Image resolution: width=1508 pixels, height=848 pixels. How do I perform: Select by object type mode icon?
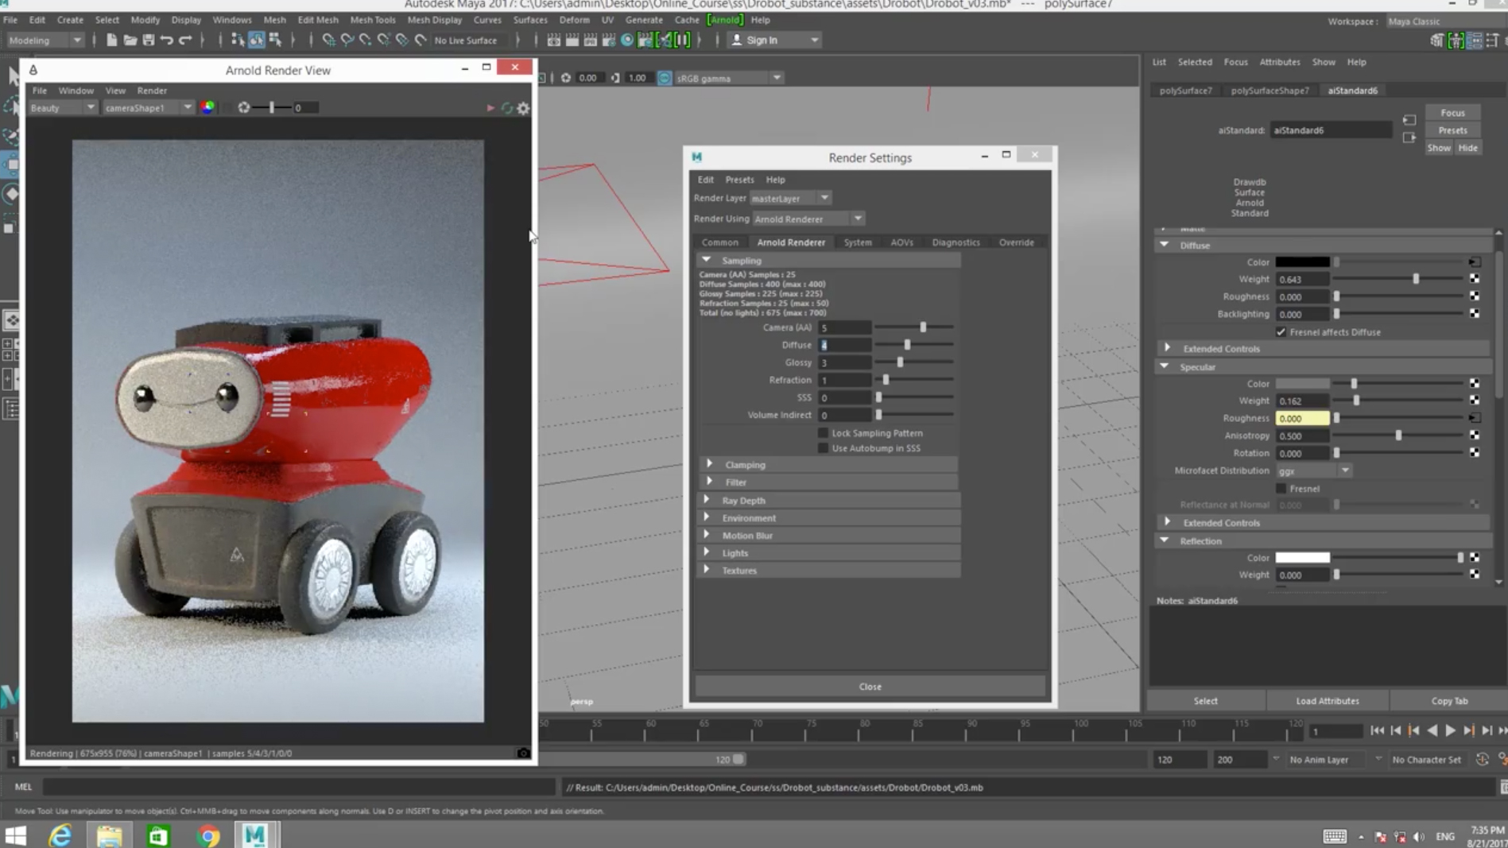tap(256, 40)
